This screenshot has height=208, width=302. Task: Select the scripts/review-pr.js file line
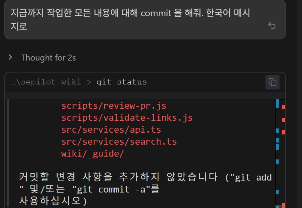[114, 106]
